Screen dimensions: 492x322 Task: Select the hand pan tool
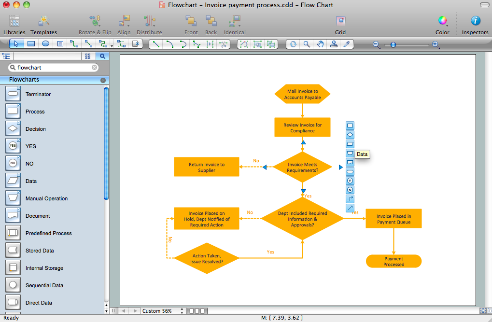click(320, 44)
